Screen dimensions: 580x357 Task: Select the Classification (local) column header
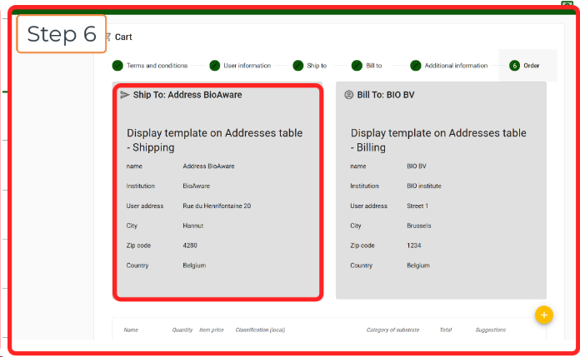point(260,330)
